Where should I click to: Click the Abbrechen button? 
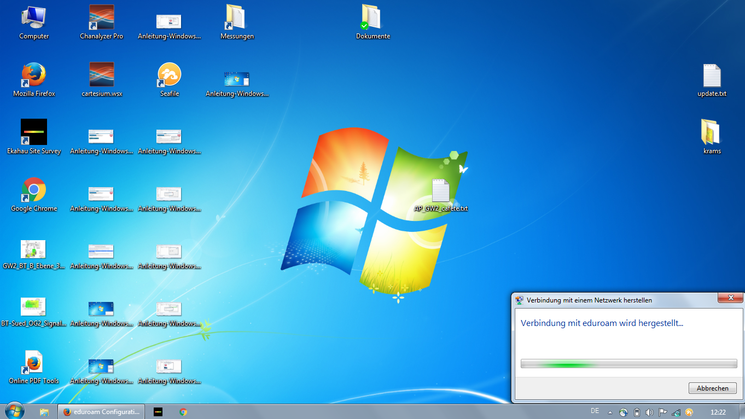[712, 388]
